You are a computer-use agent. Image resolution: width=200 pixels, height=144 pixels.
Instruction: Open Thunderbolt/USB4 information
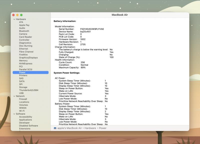point(28,90)
